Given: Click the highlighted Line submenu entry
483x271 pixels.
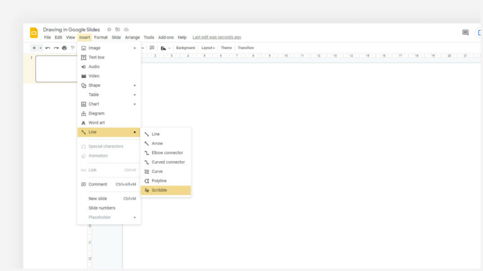Looking at the screenshot, I should 109,132.
